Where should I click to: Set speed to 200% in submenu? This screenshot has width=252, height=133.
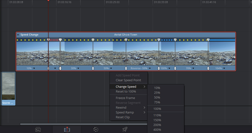(x=158, y=125)
